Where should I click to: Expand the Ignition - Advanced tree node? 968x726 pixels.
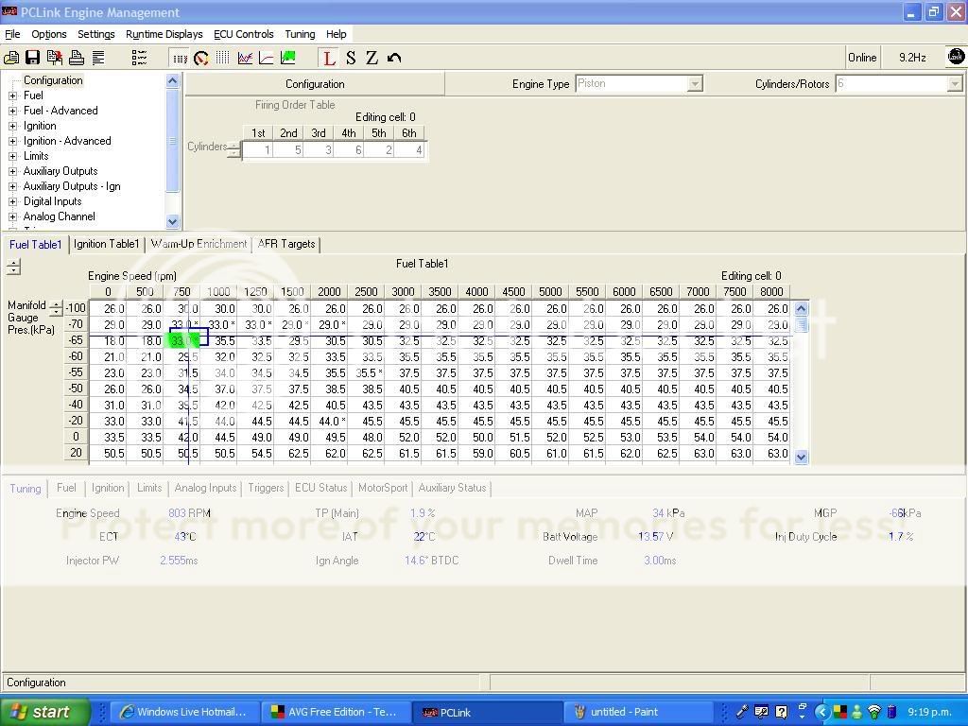(12, 142)
